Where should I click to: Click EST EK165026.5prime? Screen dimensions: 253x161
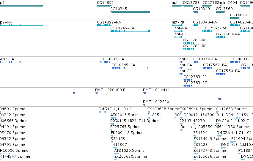(195, 160)
